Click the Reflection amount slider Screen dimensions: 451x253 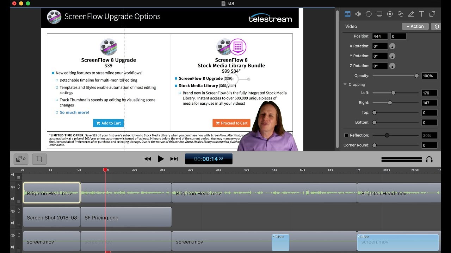(396, 135)
